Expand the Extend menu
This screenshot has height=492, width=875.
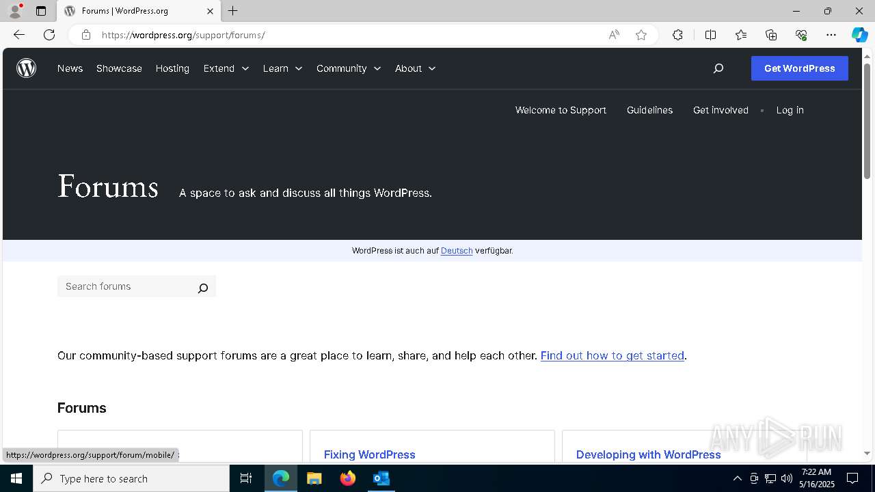pyautogui.click(x=226, y=68)
